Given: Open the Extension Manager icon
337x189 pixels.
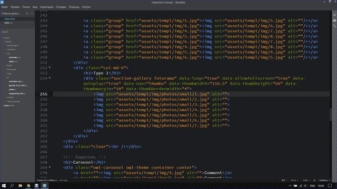Looking at the screenshot, I should 334,20.
